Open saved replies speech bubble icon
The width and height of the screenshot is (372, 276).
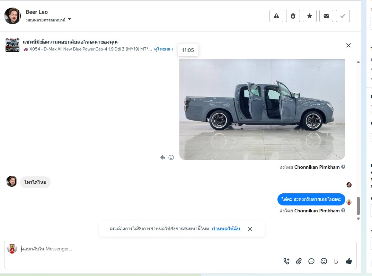pos(311,261)
